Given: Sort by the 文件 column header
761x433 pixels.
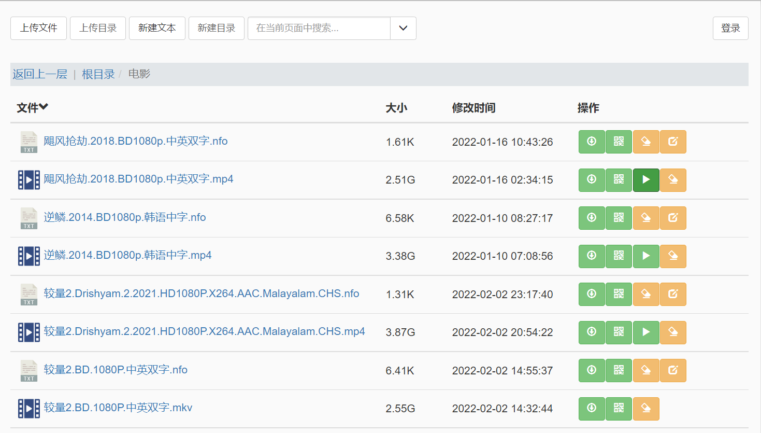Looking at the screenshot, I should click(32, 107).
